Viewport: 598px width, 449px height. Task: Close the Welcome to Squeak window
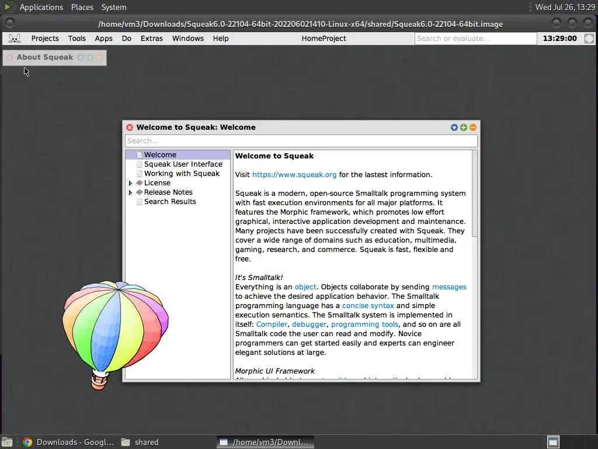tap(130, 127)
